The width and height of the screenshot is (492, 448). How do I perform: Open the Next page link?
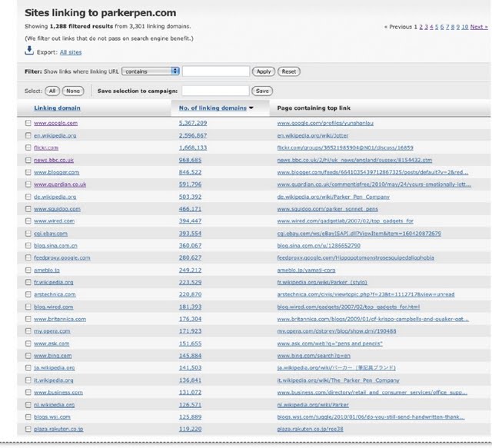point(479,27)
